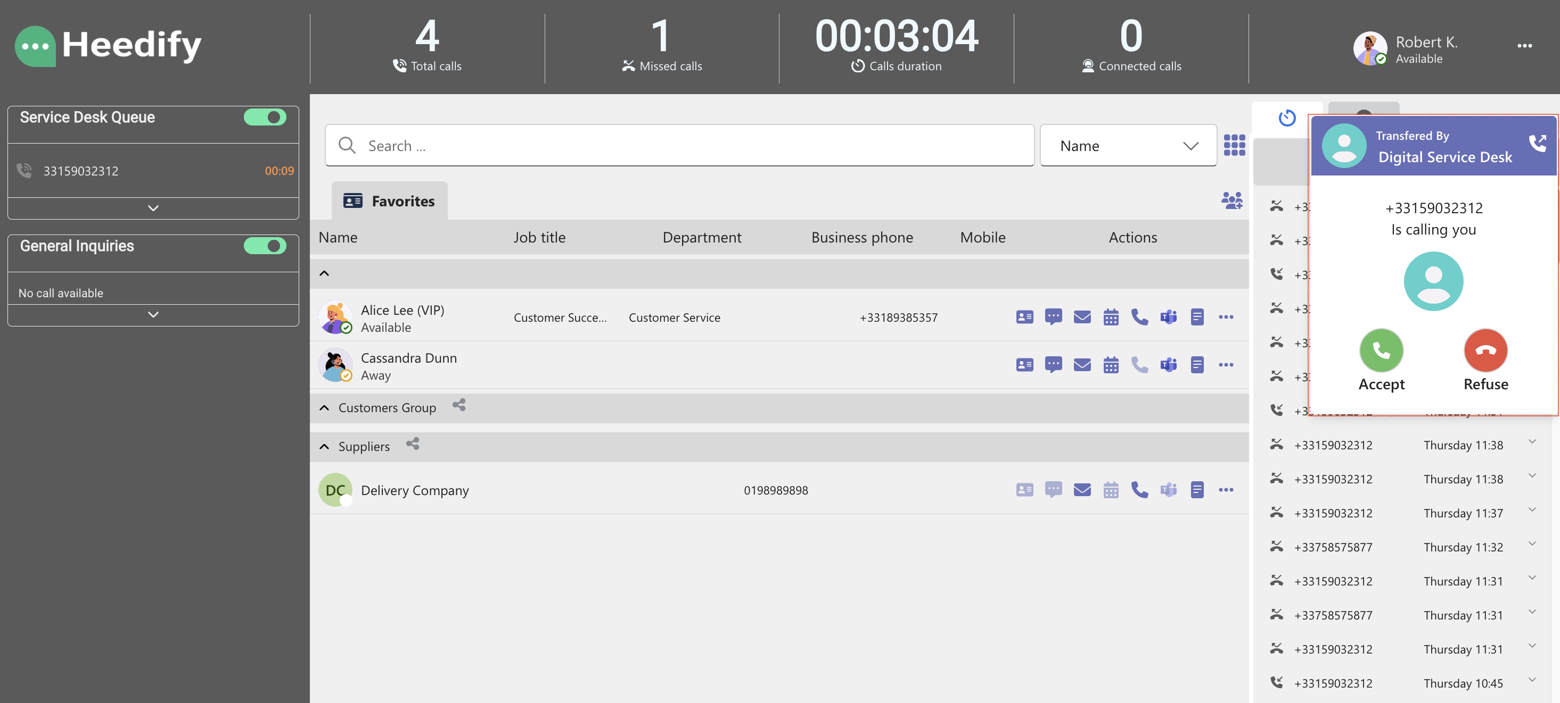Start chat with Alice Lee
Screen dimensions: 1560x703
click(1053, 317)
